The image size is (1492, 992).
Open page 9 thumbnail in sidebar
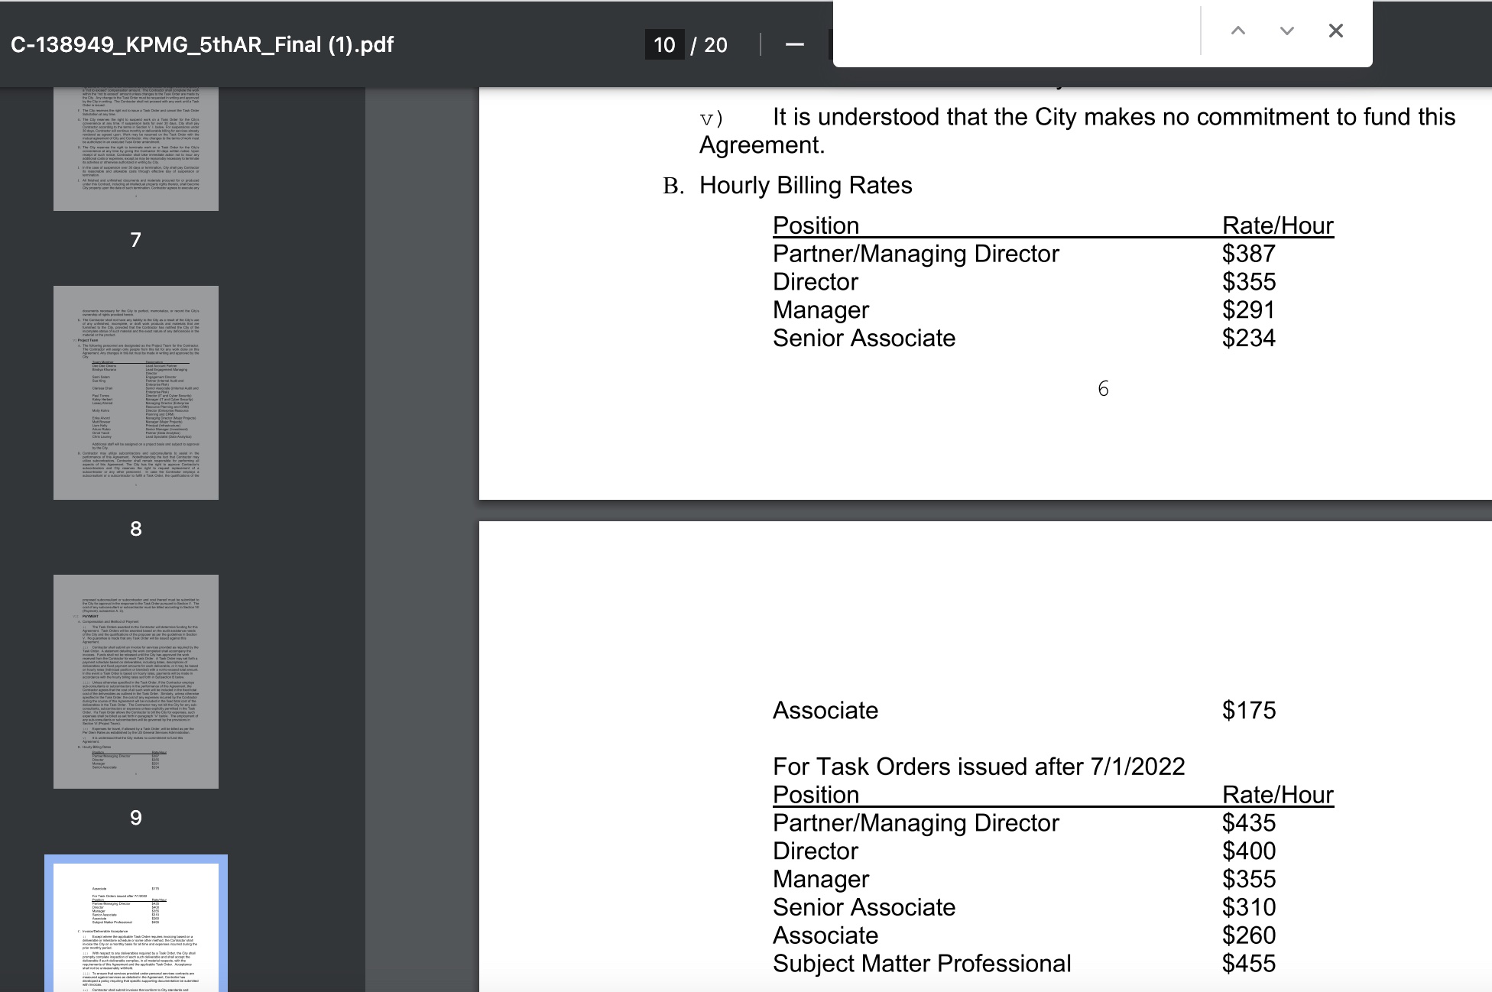tap(136, 682)
